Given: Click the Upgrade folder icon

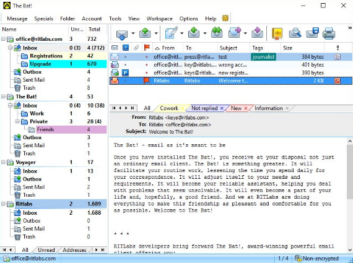Looking at the screenshot, I should 24,64.
